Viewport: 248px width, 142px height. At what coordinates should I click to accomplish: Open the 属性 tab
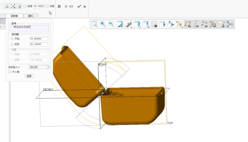(30, 16)
